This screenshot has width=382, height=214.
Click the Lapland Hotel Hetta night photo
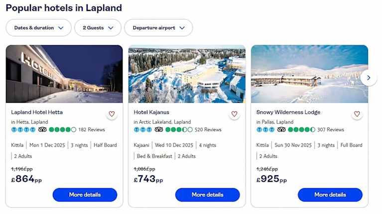click(x=64, y=74)
